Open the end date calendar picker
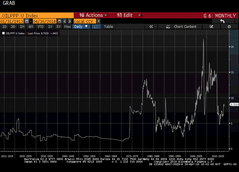The image size is (239, 172). click(59, 21)
